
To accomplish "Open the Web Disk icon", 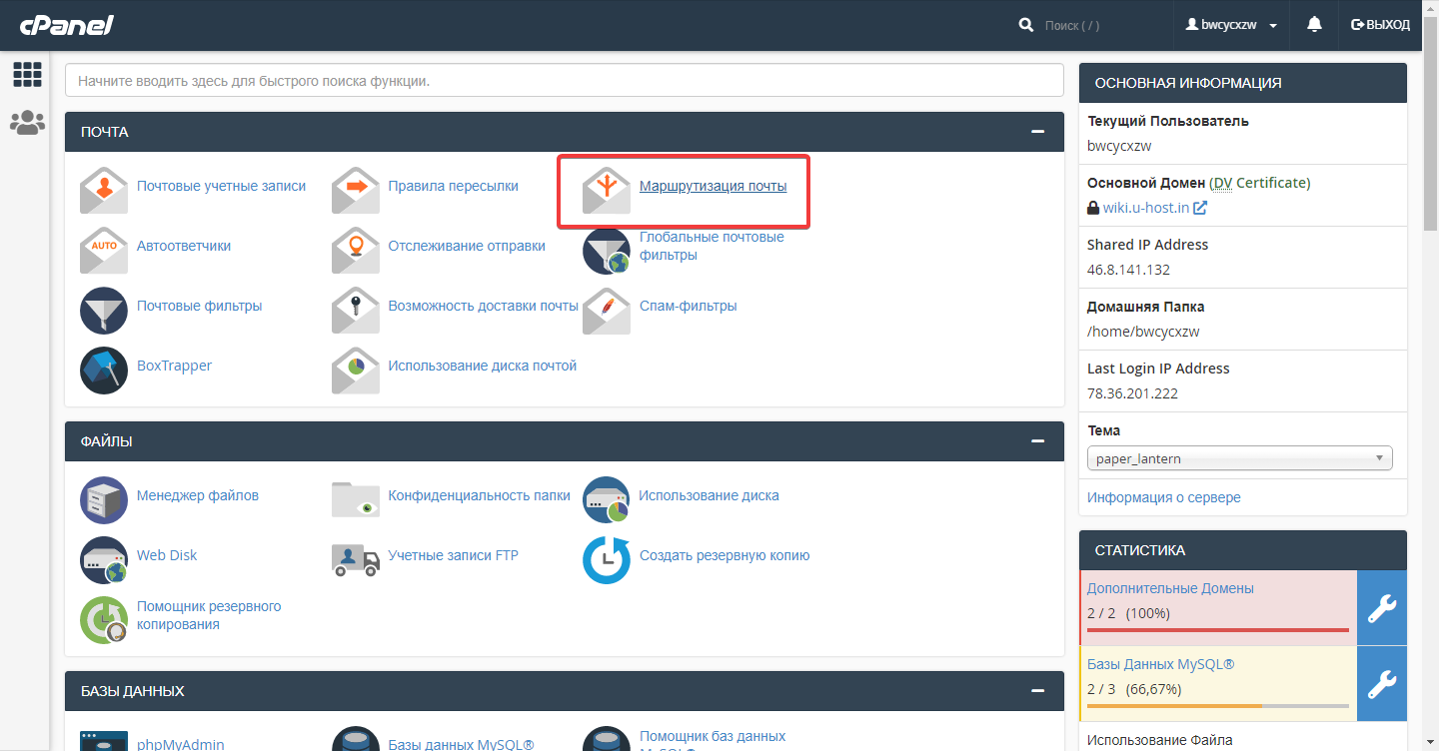I will click(x=104, y=560).
